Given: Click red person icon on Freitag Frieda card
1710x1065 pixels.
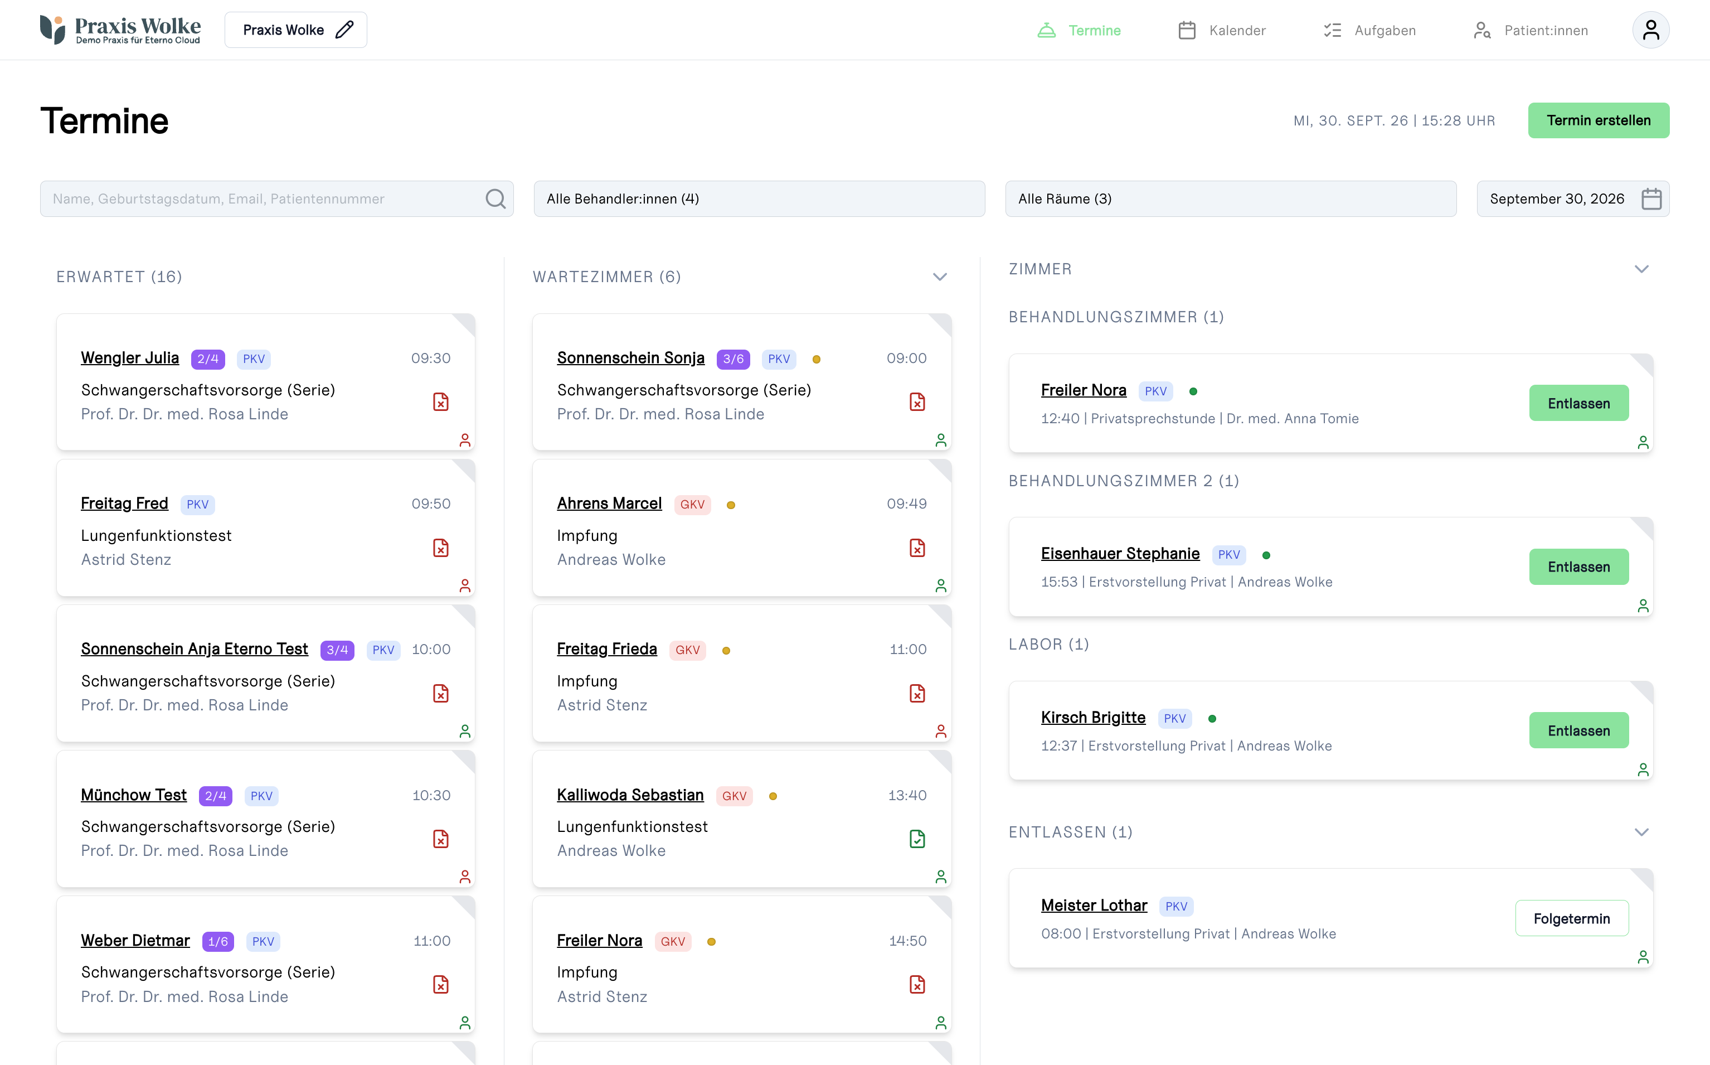Looking at the screenshot, I should (941, 731).
